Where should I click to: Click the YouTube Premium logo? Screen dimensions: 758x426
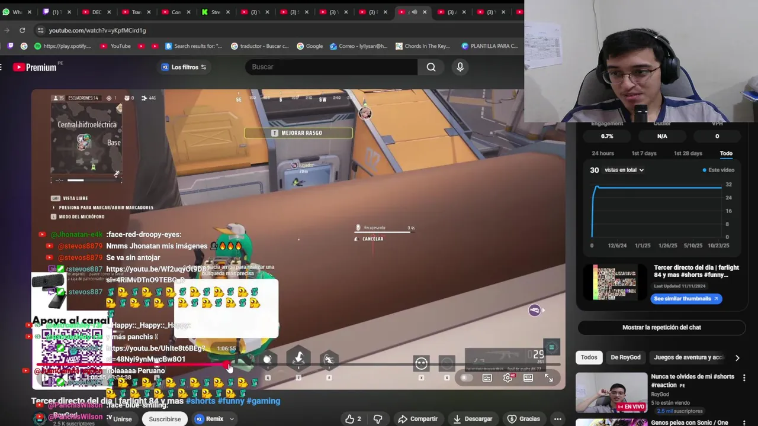34,67
